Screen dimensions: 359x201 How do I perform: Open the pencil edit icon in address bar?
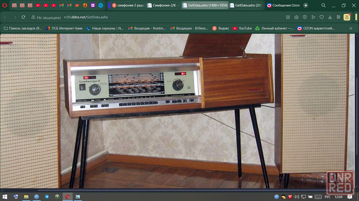click(288, 17)
